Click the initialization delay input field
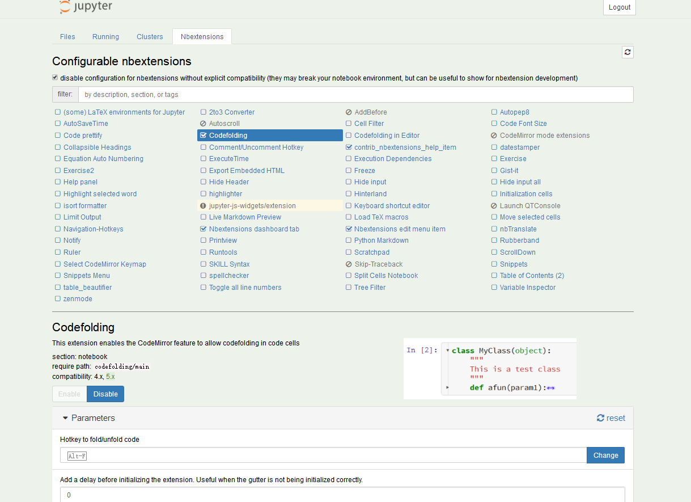Screen dimensions: 691x502 [342, 495]
